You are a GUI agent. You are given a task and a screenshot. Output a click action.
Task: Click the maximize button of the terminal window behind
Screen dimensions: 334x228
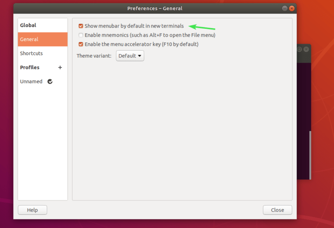[x=299, y=49]
